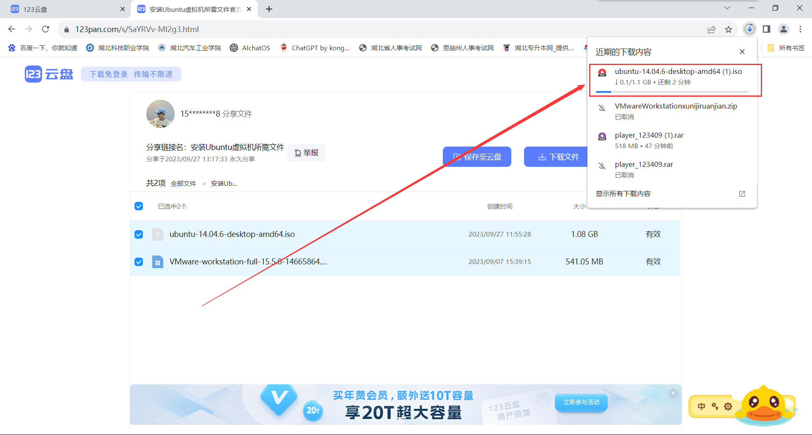Open the AlchatOS bookmark
The height and width of the screenshot is (435, 812).
point(250,48)
